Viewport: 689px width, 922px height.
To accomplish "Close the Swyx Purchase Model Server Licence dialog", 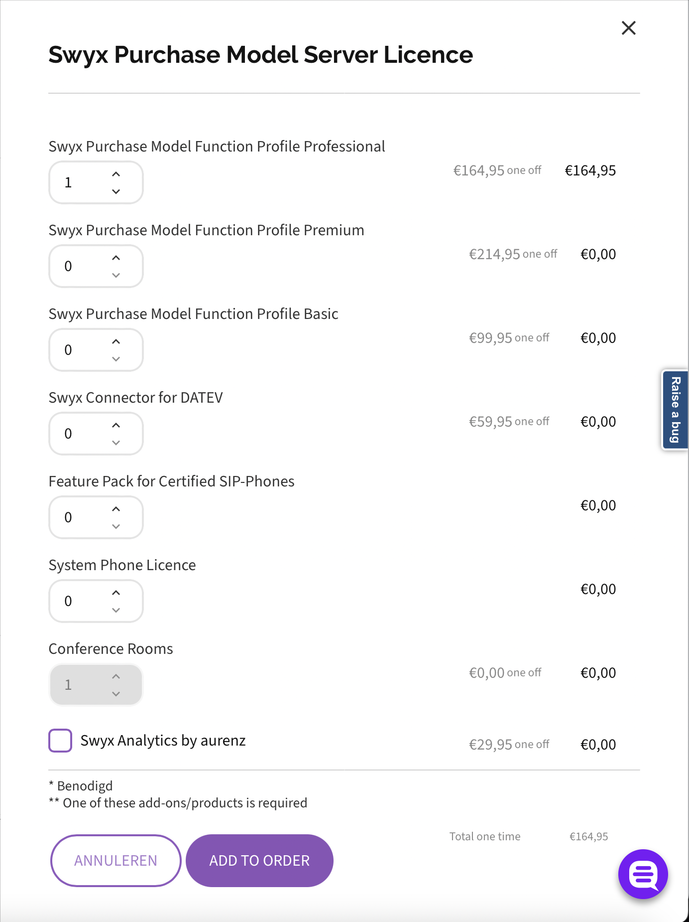I will point(628,28).
